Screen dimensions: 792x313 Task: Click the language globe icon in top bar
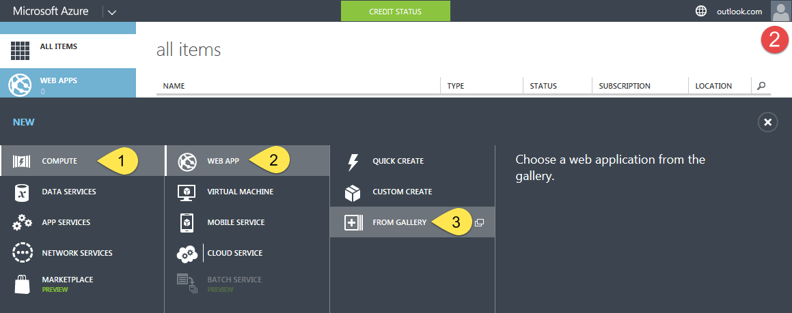(701, 11)
